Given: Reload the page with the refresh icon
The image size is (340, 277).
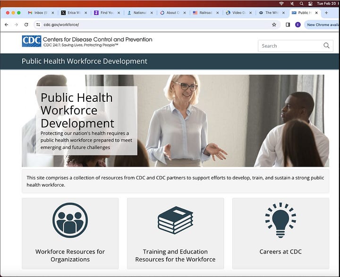Looking at the screenshot, I should point(26,24).
